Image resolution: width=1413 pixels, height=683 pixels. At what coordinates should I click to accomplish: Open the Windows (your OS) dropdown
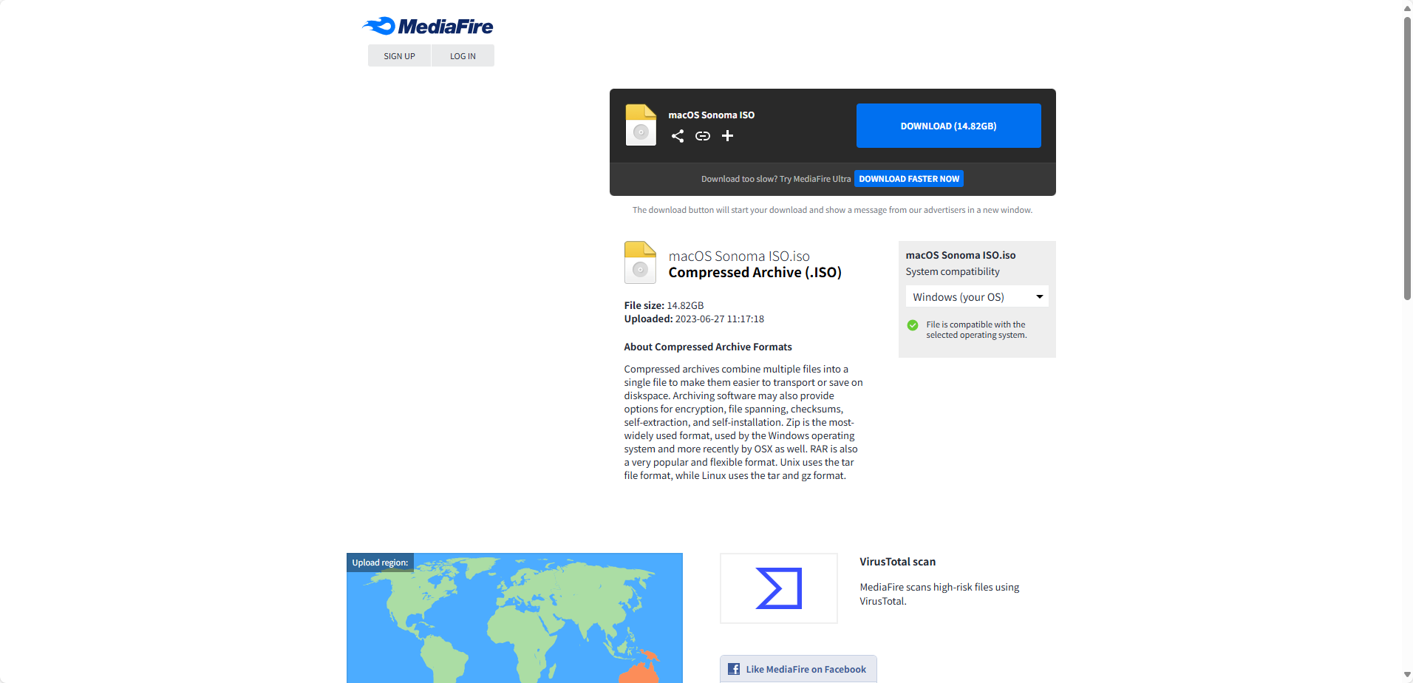coord(968,296)
